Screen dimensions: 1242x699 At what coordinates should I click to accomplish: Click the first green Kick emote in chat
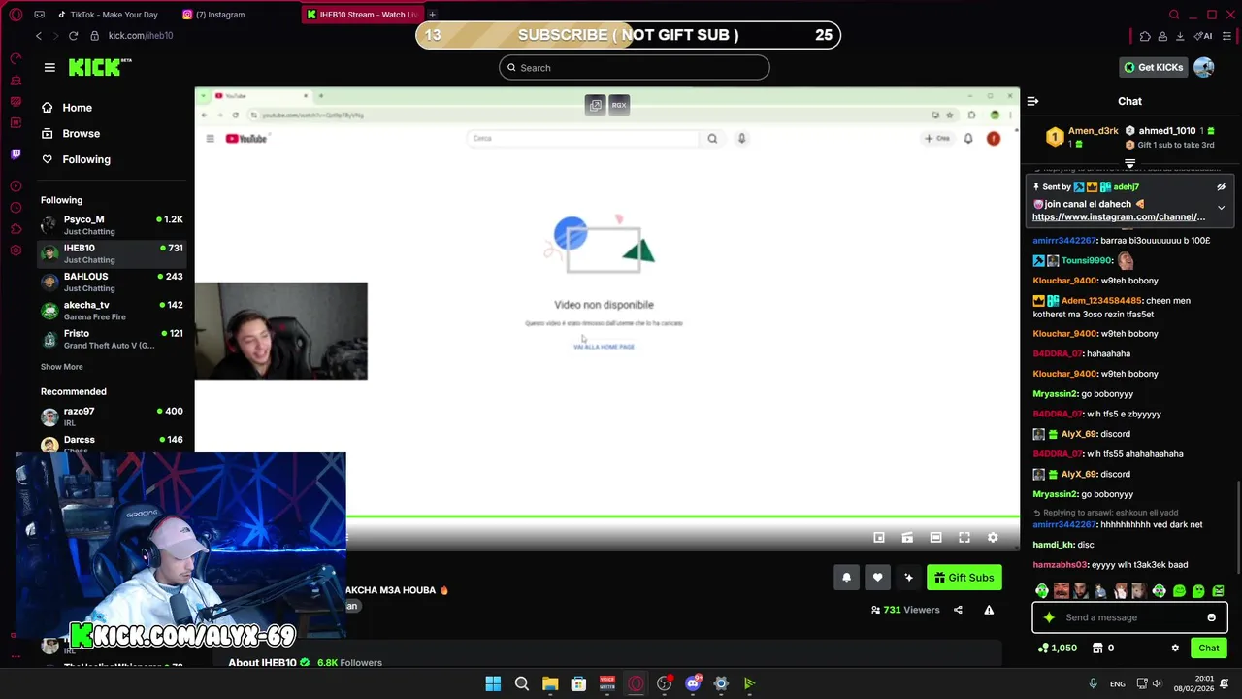(1042, 591)
